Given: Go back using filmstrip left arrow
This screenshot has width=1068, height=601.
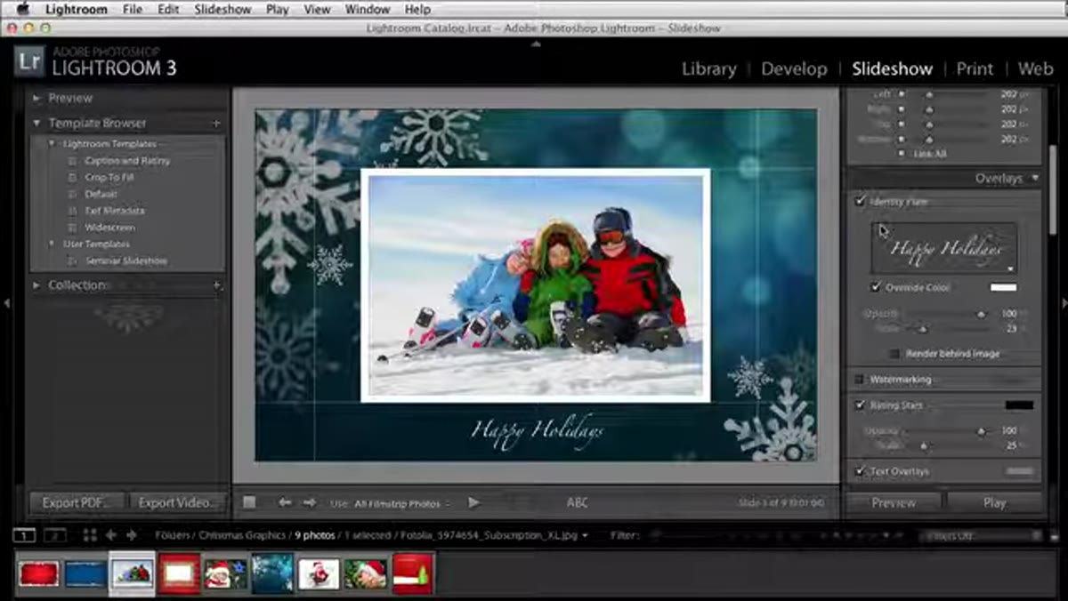Looking at the screenshot, I should click(111, 535).
